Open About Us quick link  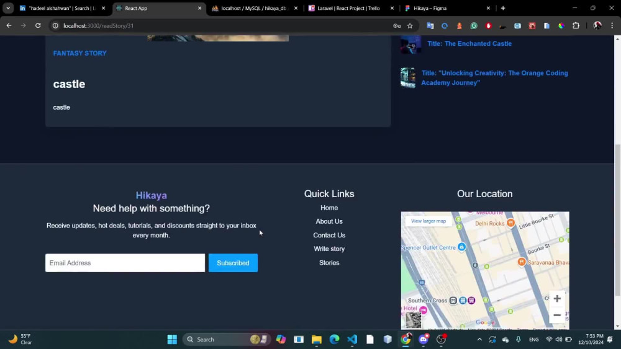[x=329, y=221]
